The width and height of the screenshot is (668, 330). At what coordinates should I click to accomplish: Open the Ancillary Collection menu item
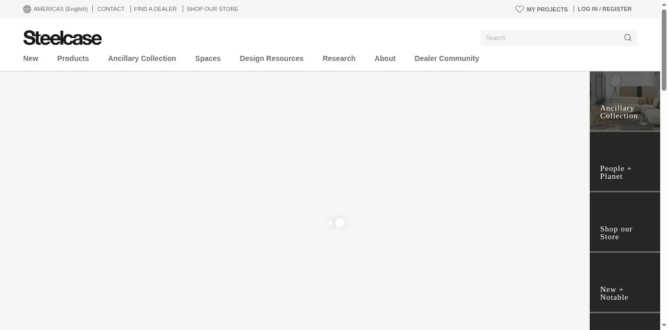pos(142,58)
